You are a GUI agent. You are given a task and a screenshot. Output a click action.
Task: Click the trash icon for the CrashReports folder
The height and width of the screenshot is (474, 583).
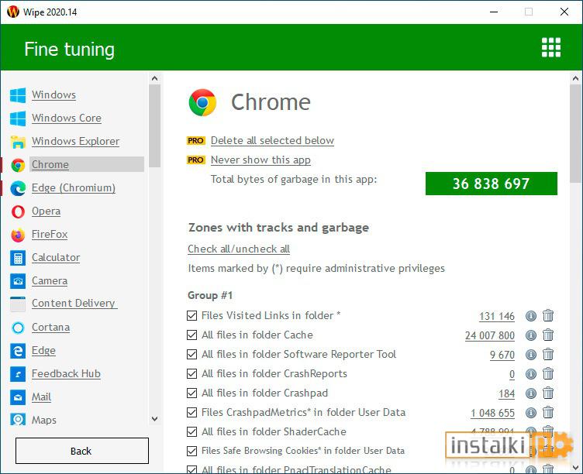coord(548,374)
